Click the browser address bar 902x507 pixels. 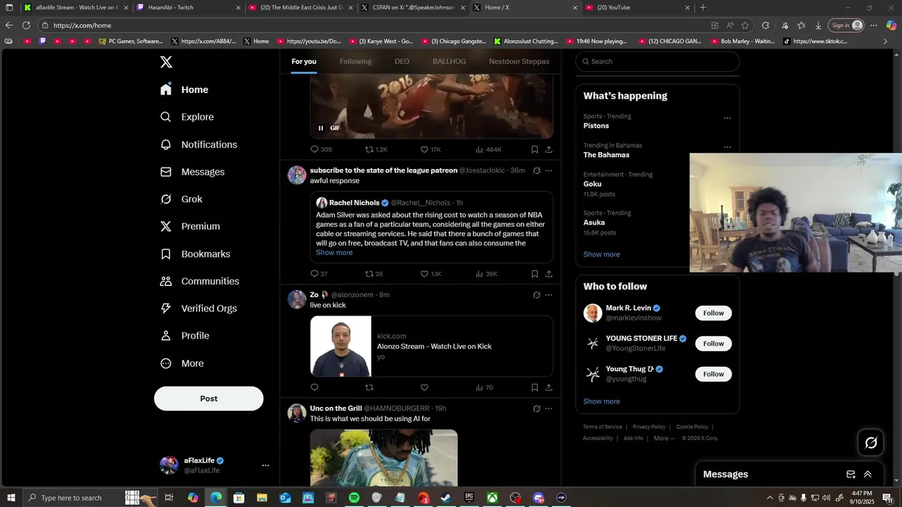point(373,25)
